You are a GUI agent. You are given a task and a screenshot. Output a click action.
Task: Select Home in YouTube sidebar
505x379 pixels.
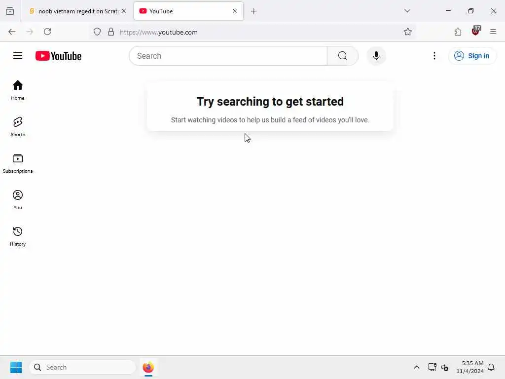[x=18, y=90]
